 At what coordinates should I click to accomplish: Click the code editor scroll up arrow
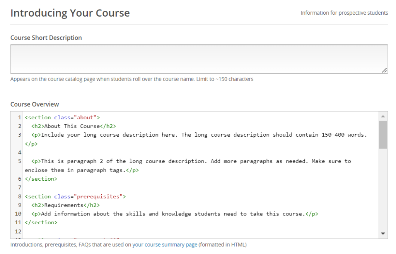(383, 116)
